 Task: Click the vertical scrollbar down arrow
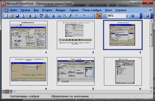[x=151, y=88]
